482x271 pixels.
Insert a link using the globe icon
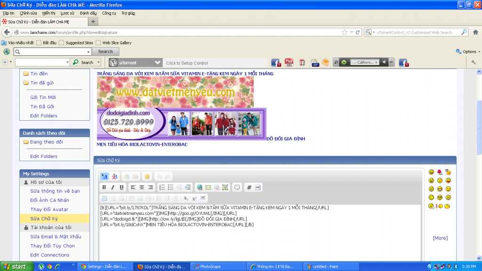(x=200, y=187)
